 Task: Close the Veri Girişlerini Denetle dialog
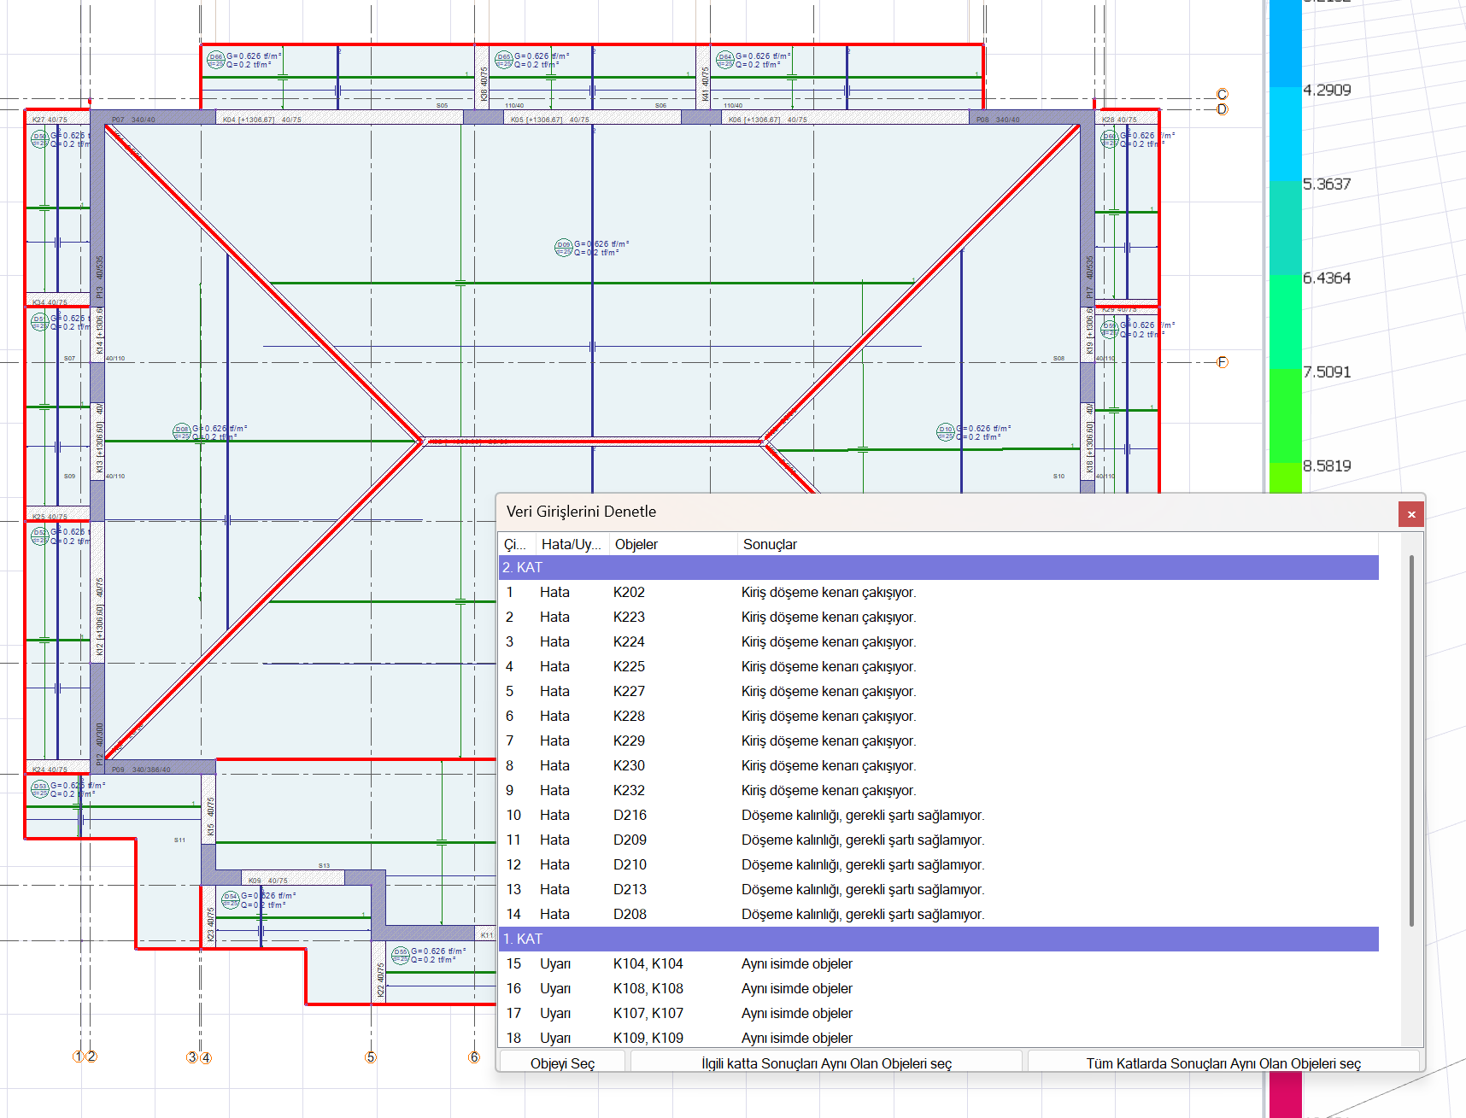pos(1410,514)
